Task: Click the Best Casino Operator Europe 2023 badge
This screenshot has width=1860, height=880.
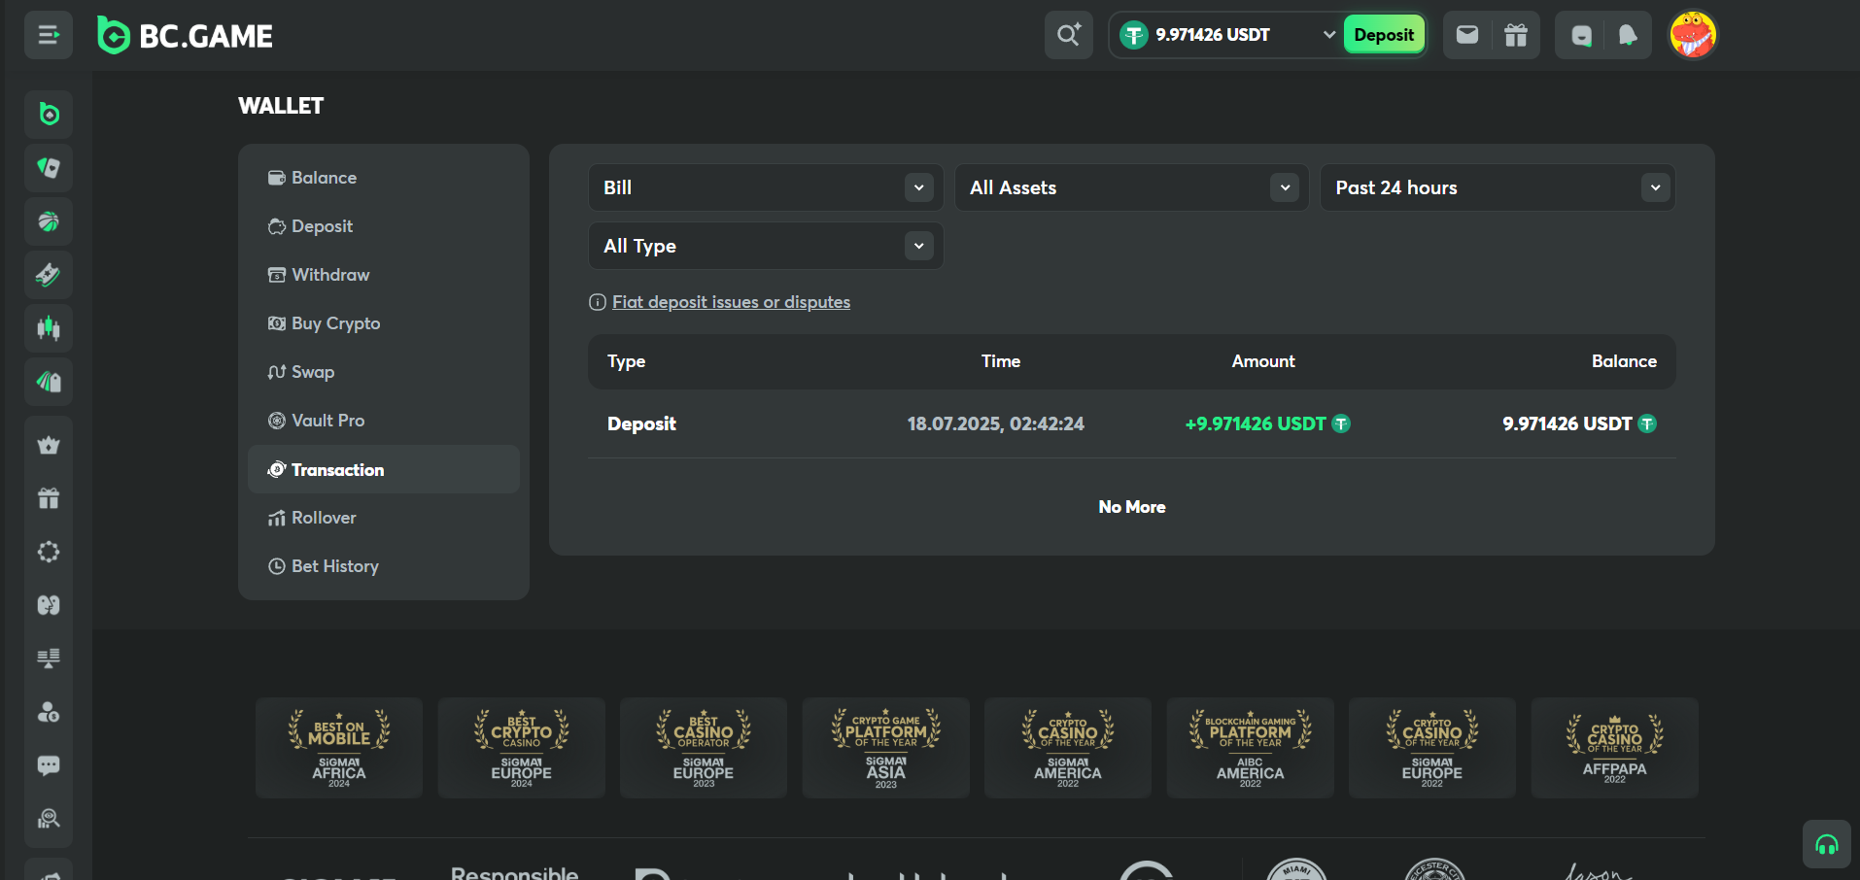Action: [704, 748]
